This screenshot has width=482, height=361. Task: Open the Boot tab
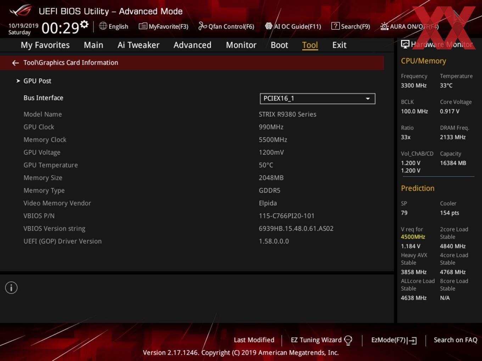280,45
